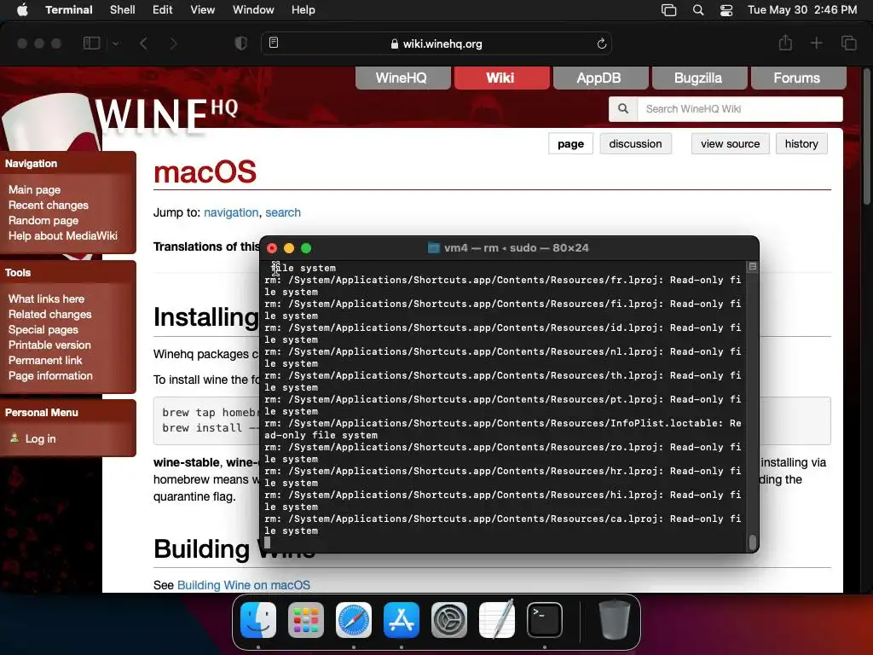Open Finder from the Dock
Viewport: 873px width, 655px height.
tap(258, 620)
